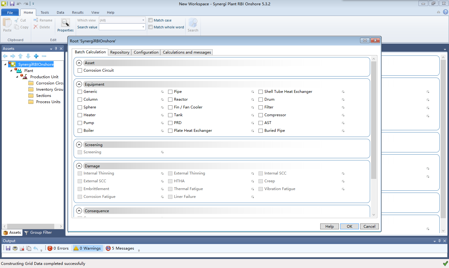The image size is (449, 268).
Task: Open the Which view dropdown
Action: [143, 20]
